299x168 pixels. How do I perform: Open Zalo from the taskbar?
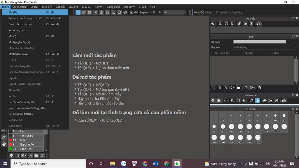[124, 164]
